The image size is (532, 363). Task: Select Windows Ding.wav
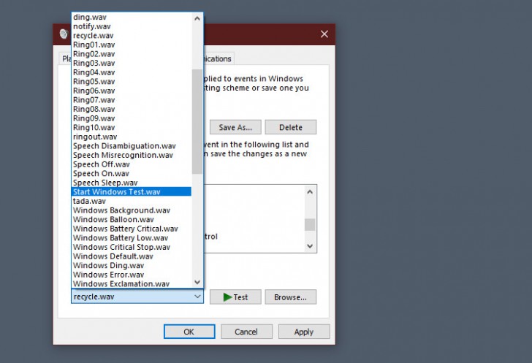(132, 265)
